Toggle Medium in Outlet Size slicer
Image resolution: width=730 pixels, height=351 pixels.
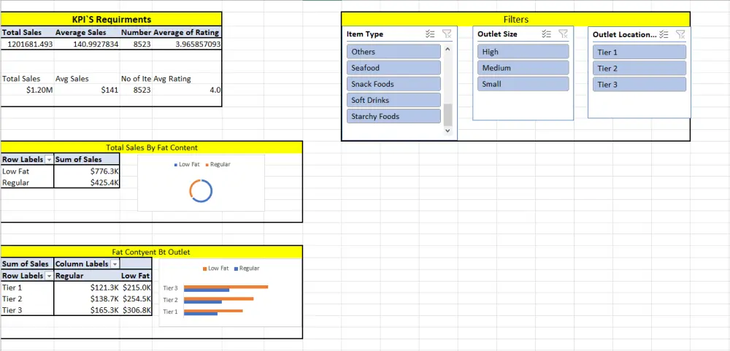523,68
